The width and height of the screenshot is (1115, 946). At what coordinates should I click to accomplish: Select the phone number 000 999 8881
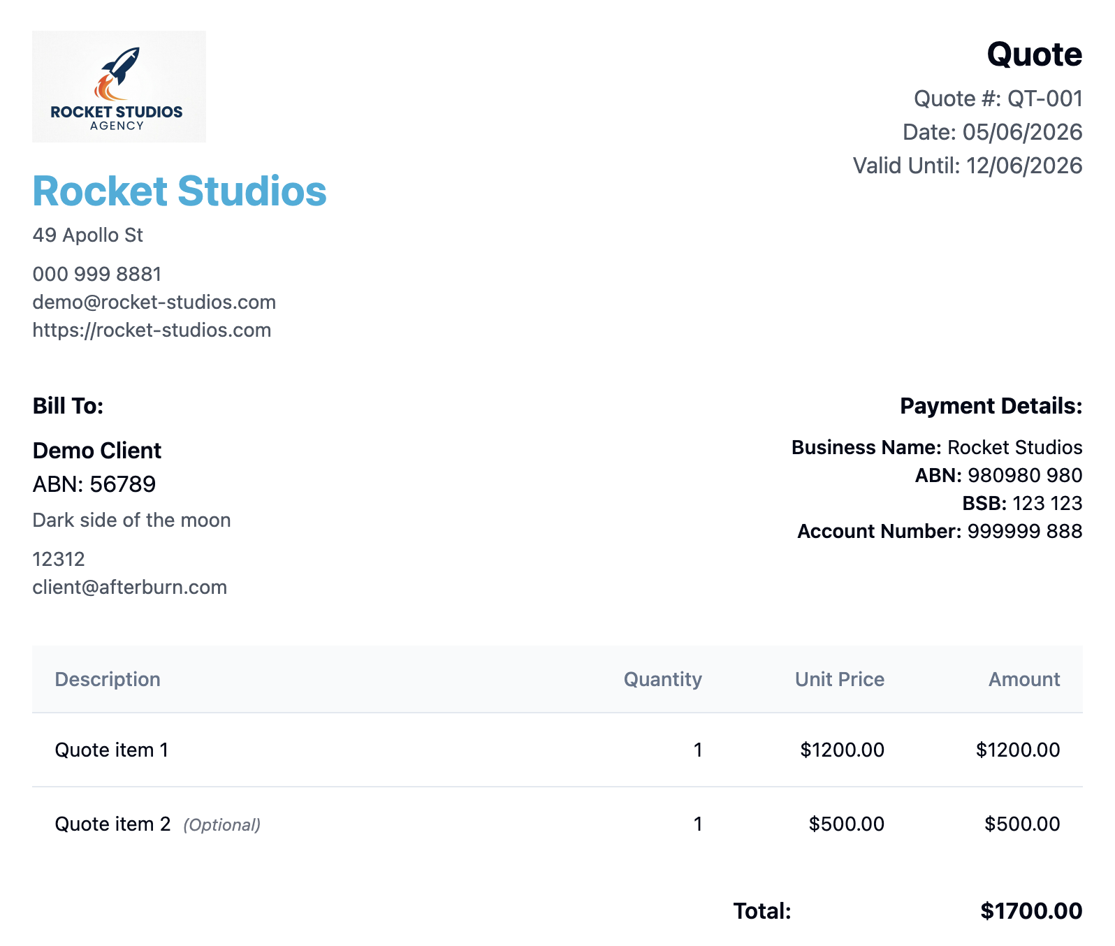tap(97, 274)
